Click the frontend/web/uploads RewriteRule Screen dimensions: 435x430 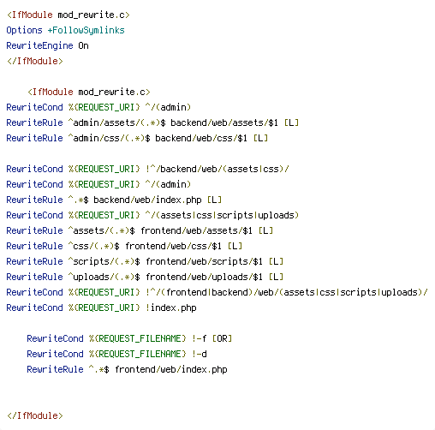145,277
